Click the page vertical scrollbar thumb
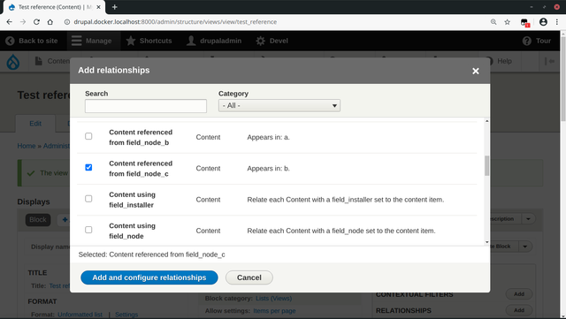 pos(562,80)
